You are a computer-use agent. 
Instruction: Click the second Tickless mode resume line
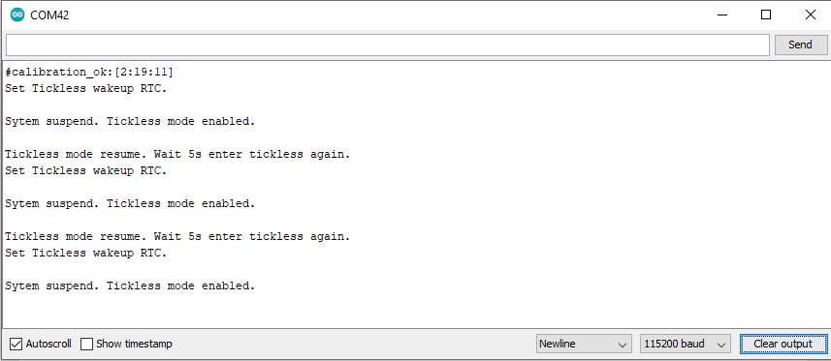(x=177, y=236)
